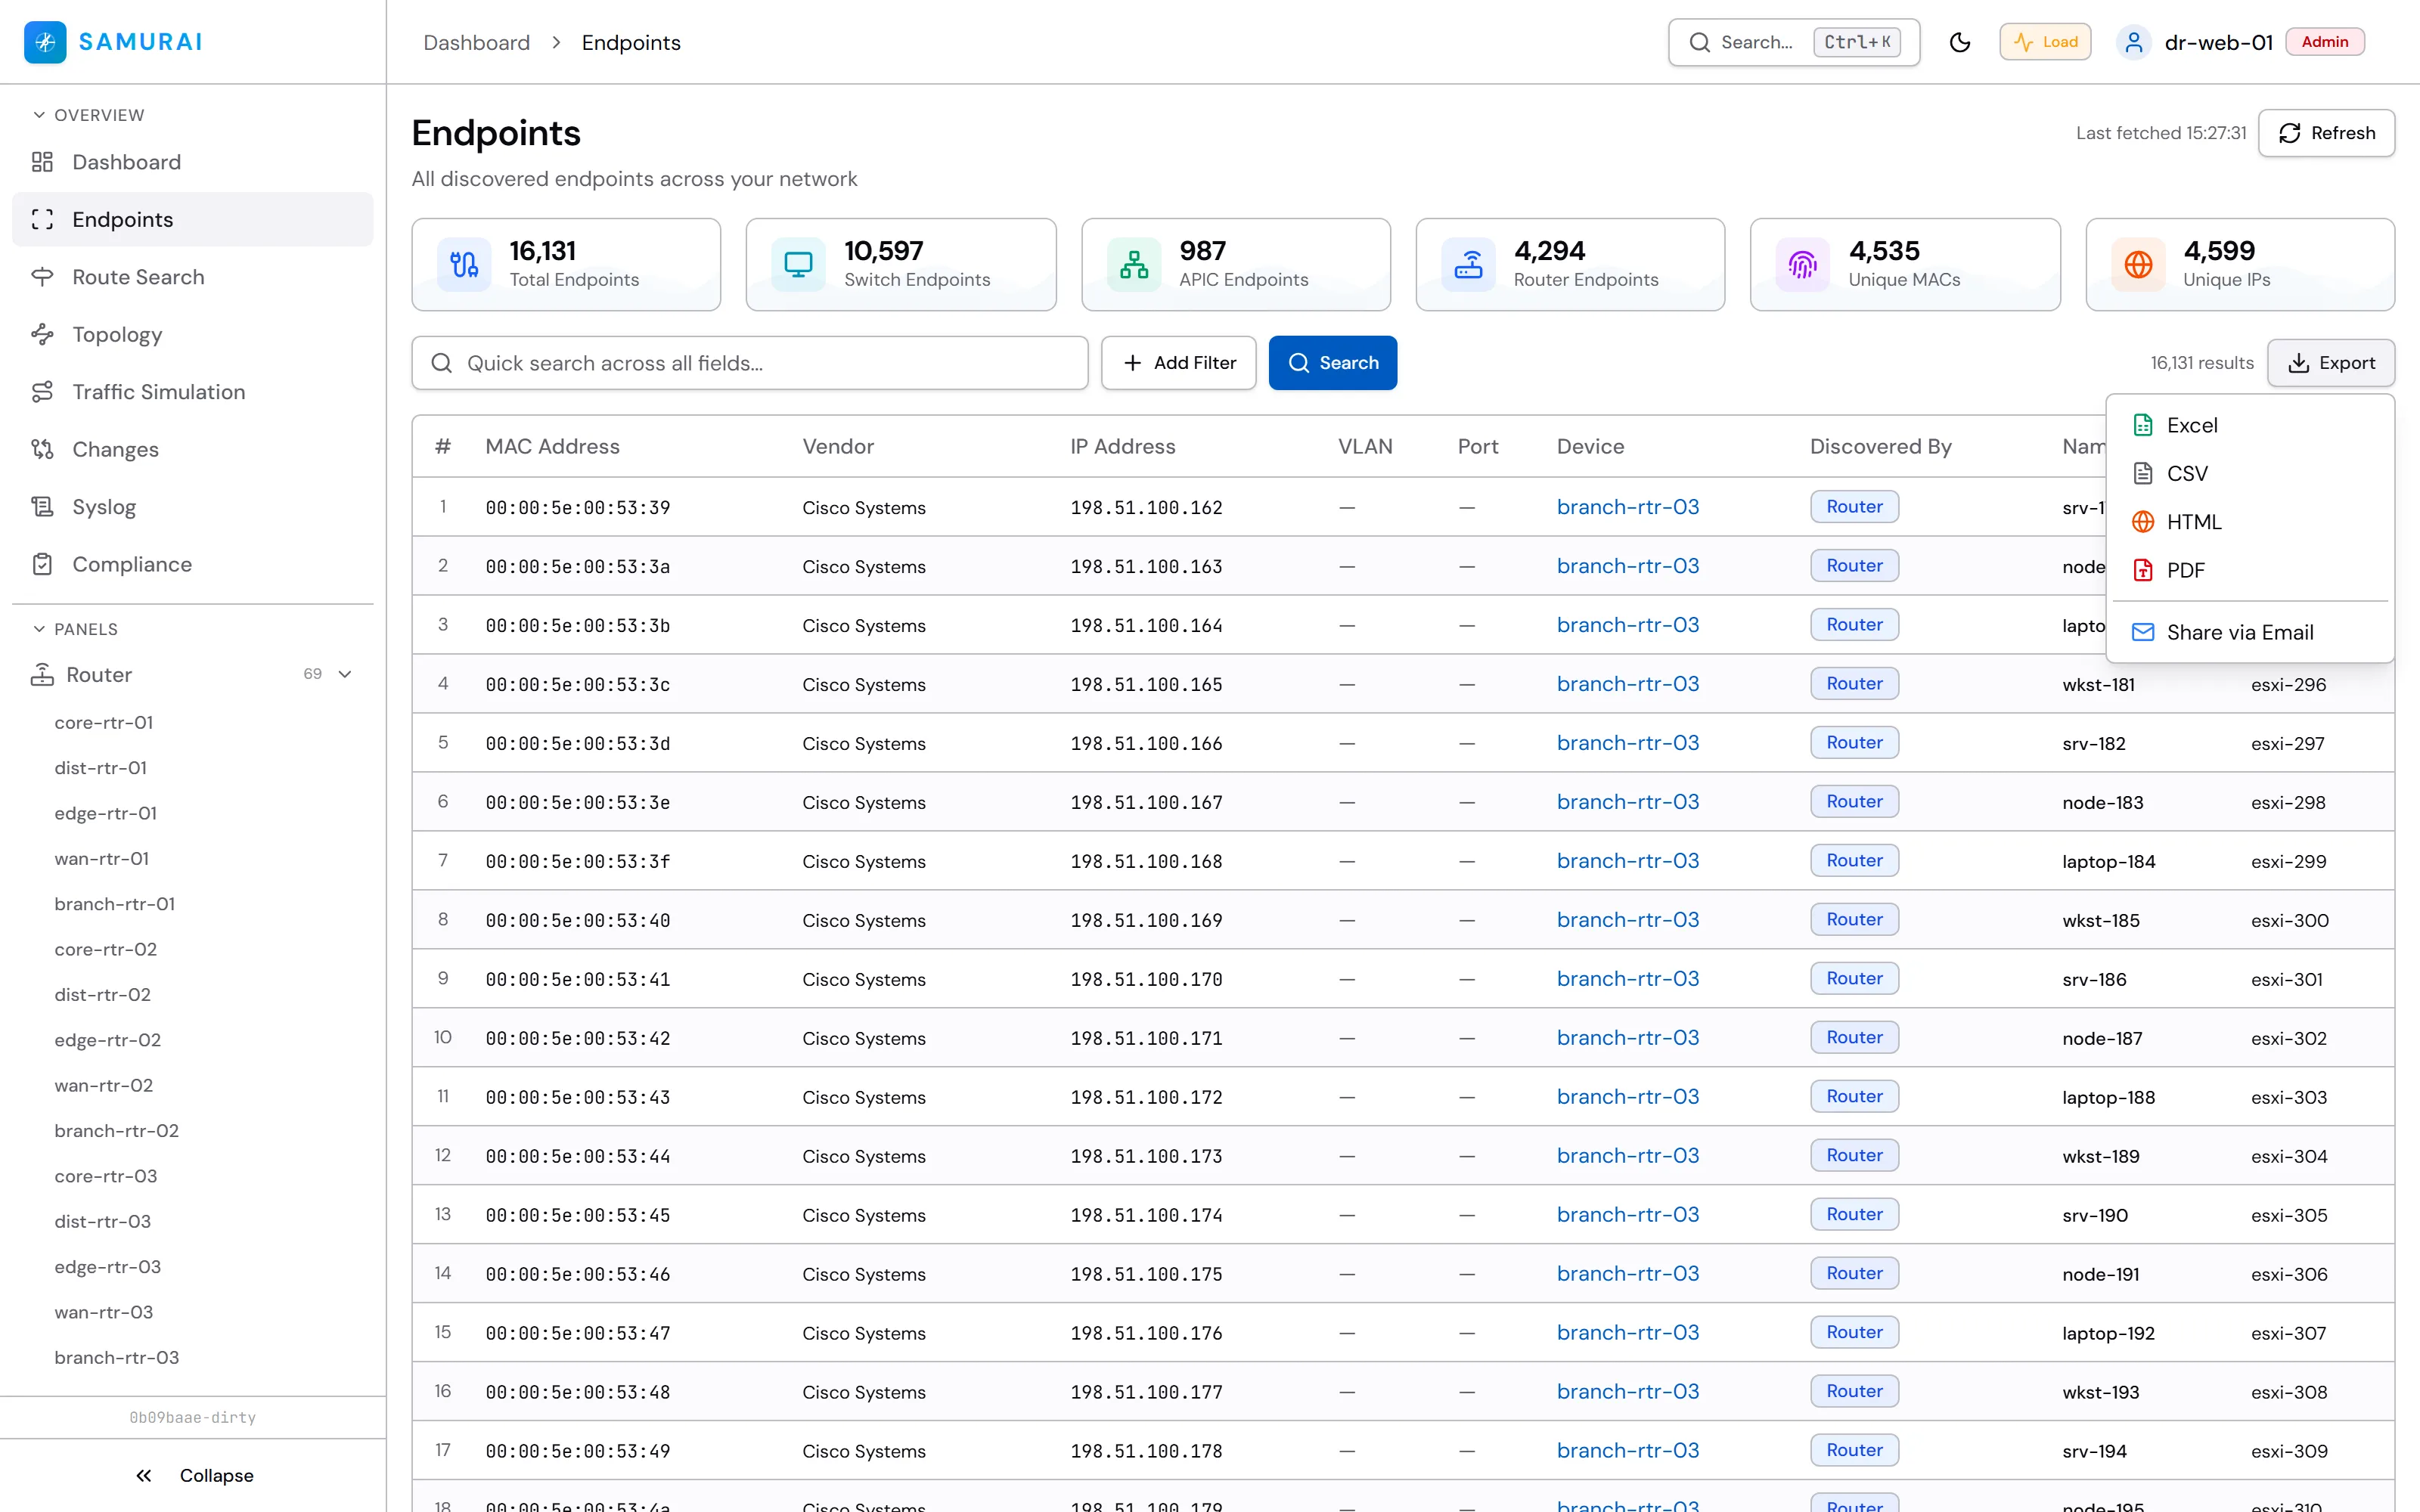Click Discovered By column header

click(1881, 447)
